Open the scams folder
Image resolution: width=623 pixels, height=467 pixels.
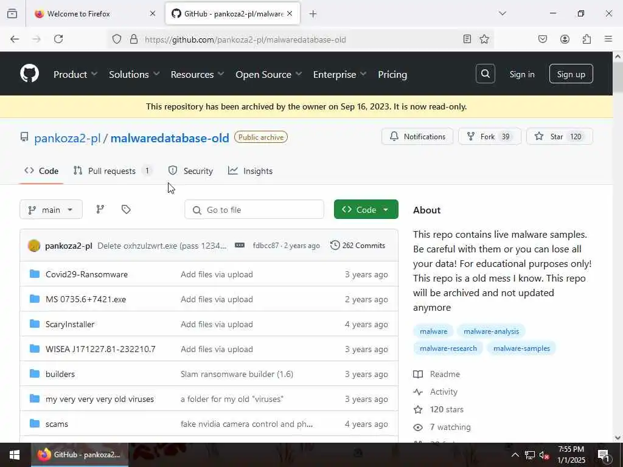click(57, 424)
